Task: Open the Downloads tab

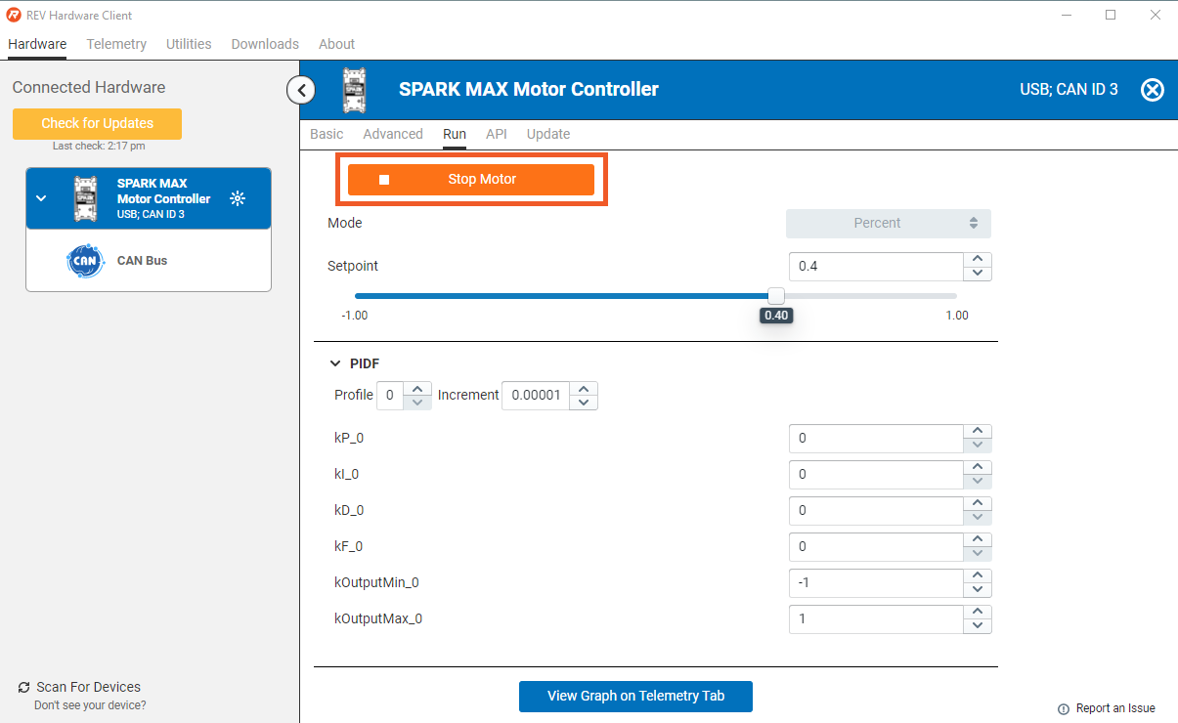Action: tap(265, 44)
